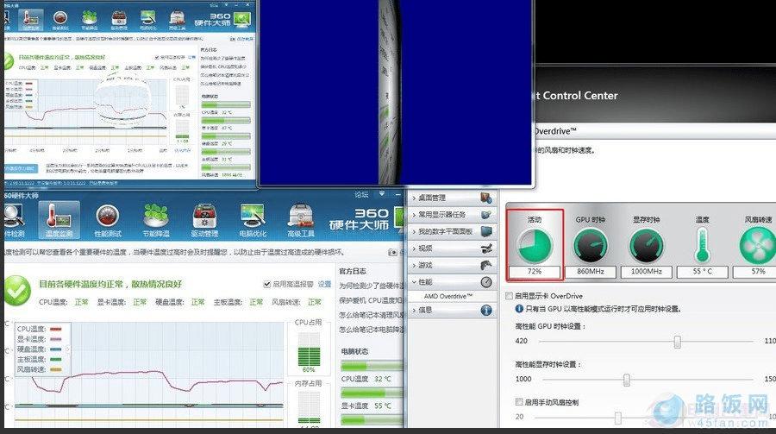Select 温度监测 thermometer in the small 360 window
Image resolution: width=776 pixels, height=434 pixels.
pyautogui.click(x=30, y=19)
